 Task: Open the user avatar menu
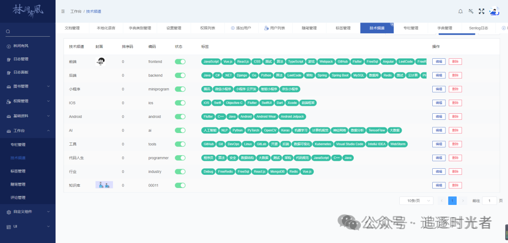pyautogui.click(x=494, y=11)
